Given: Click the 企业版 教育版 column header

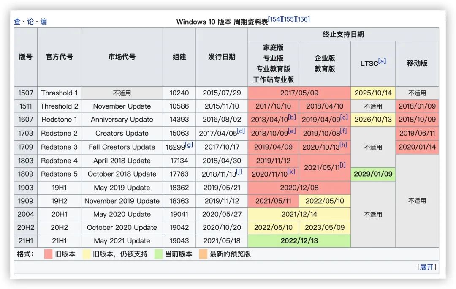Looking at the screenshot, I should click(x=325, y=63).
